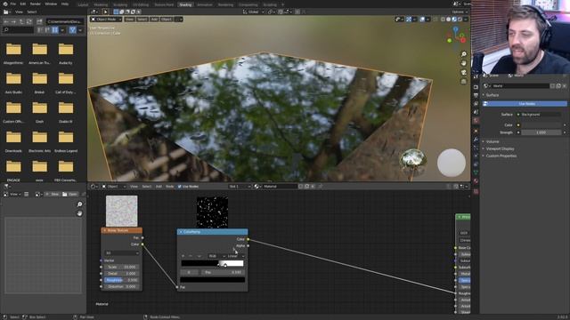Screen dimensions: 570x320
Task: Expand the Volume panel
Action: [x=493, y=141]
